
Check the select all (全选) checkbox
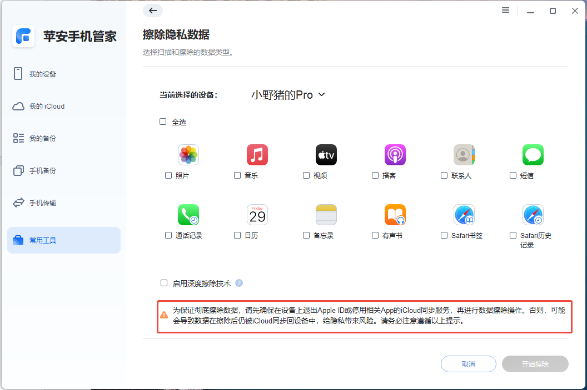point(163,121)
